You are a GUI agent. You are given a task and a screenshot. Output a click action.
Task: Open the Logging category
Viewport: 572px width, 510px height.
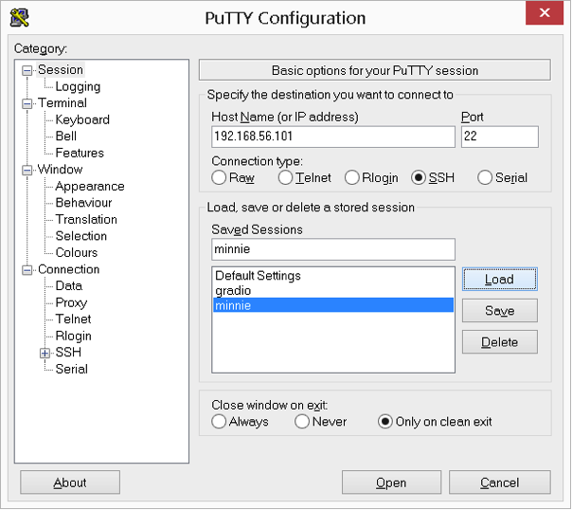click(78, 86)
